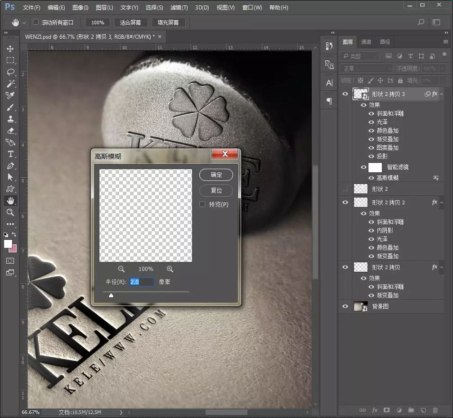Screen dimensions: 453x418
Task: Select the Clone Stamp tool
Action: point(10,119)
